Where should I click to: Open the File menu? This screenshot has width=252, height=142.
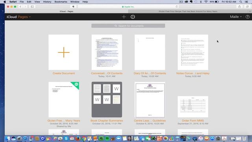point(22,2)
